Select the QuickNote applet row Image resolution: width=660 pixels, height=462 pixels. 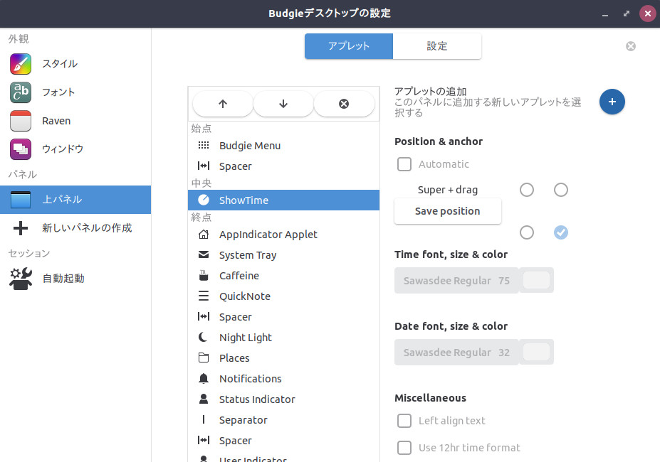click(283, 296)
